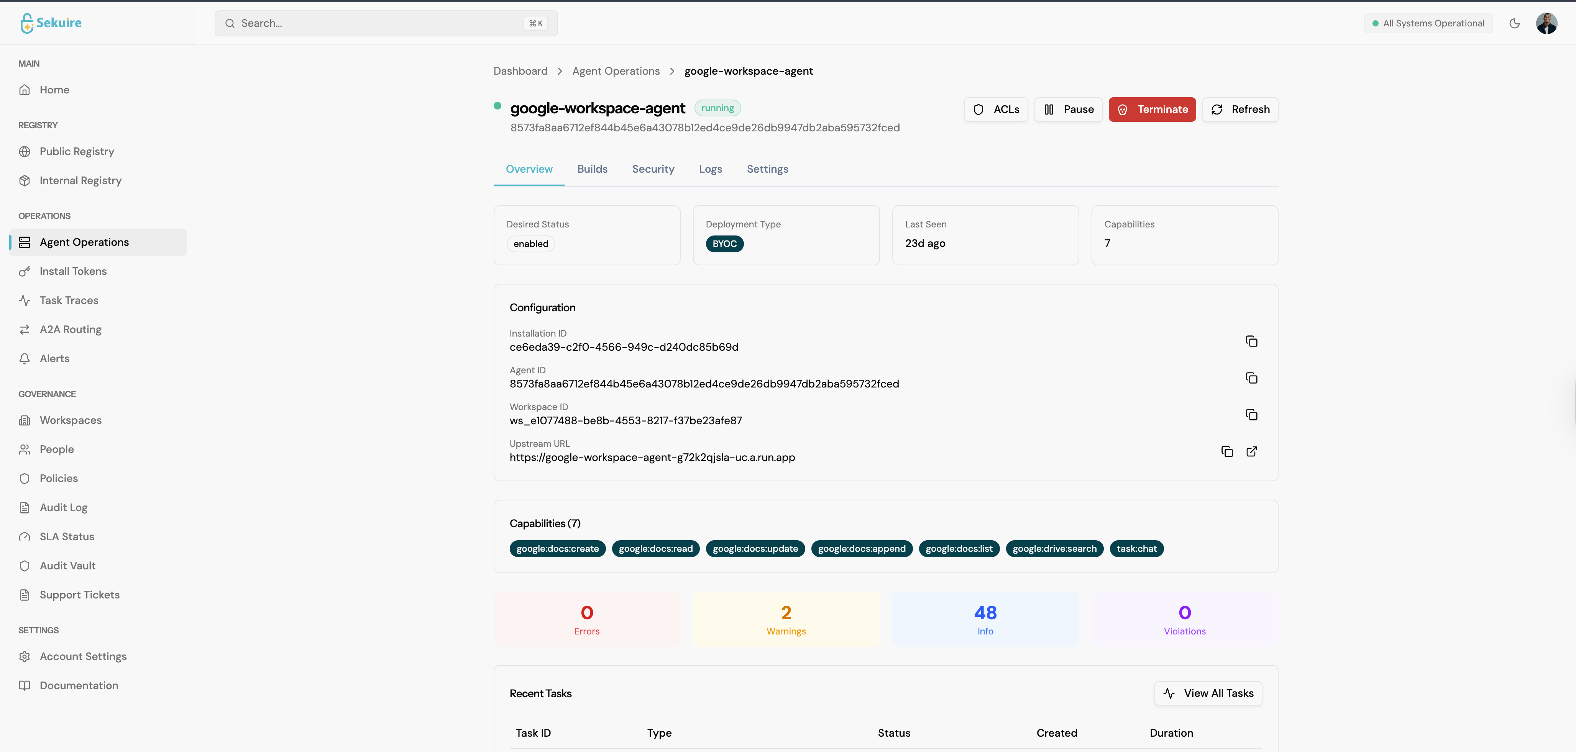Terminate the google-workspace-agent
Screen dimensions: 1576x752
tap(1152, 110)
